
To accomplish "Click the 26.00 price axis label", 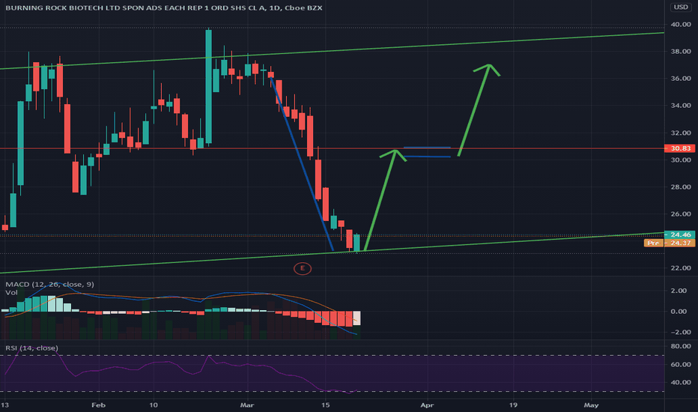I will [681, 213].
